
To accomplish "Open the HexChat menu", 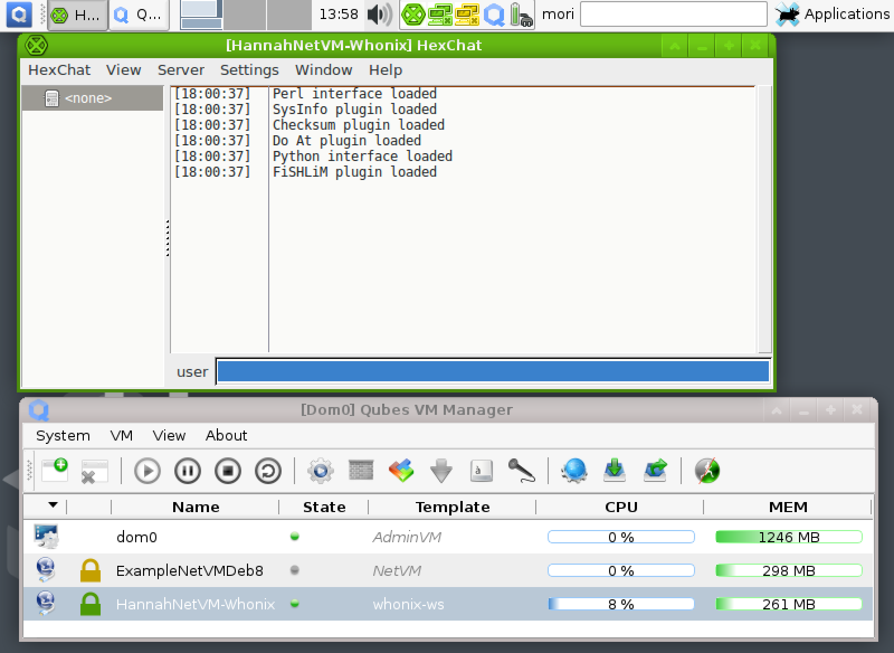I will coord(59,70).
